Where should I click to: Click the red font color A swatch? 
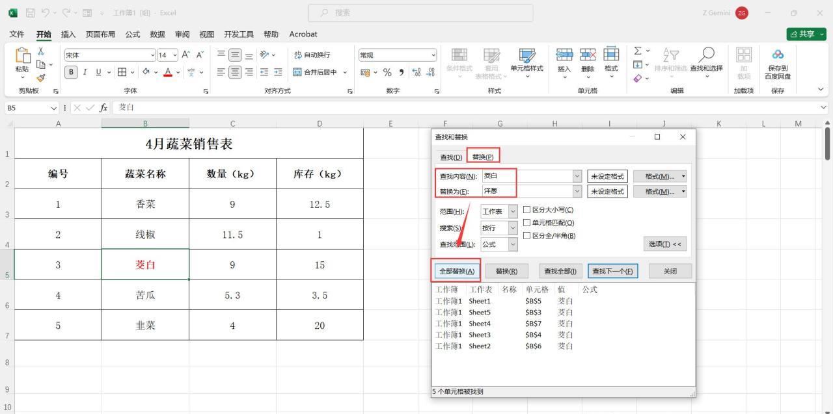pyautogui.click(x=169, y=71)
